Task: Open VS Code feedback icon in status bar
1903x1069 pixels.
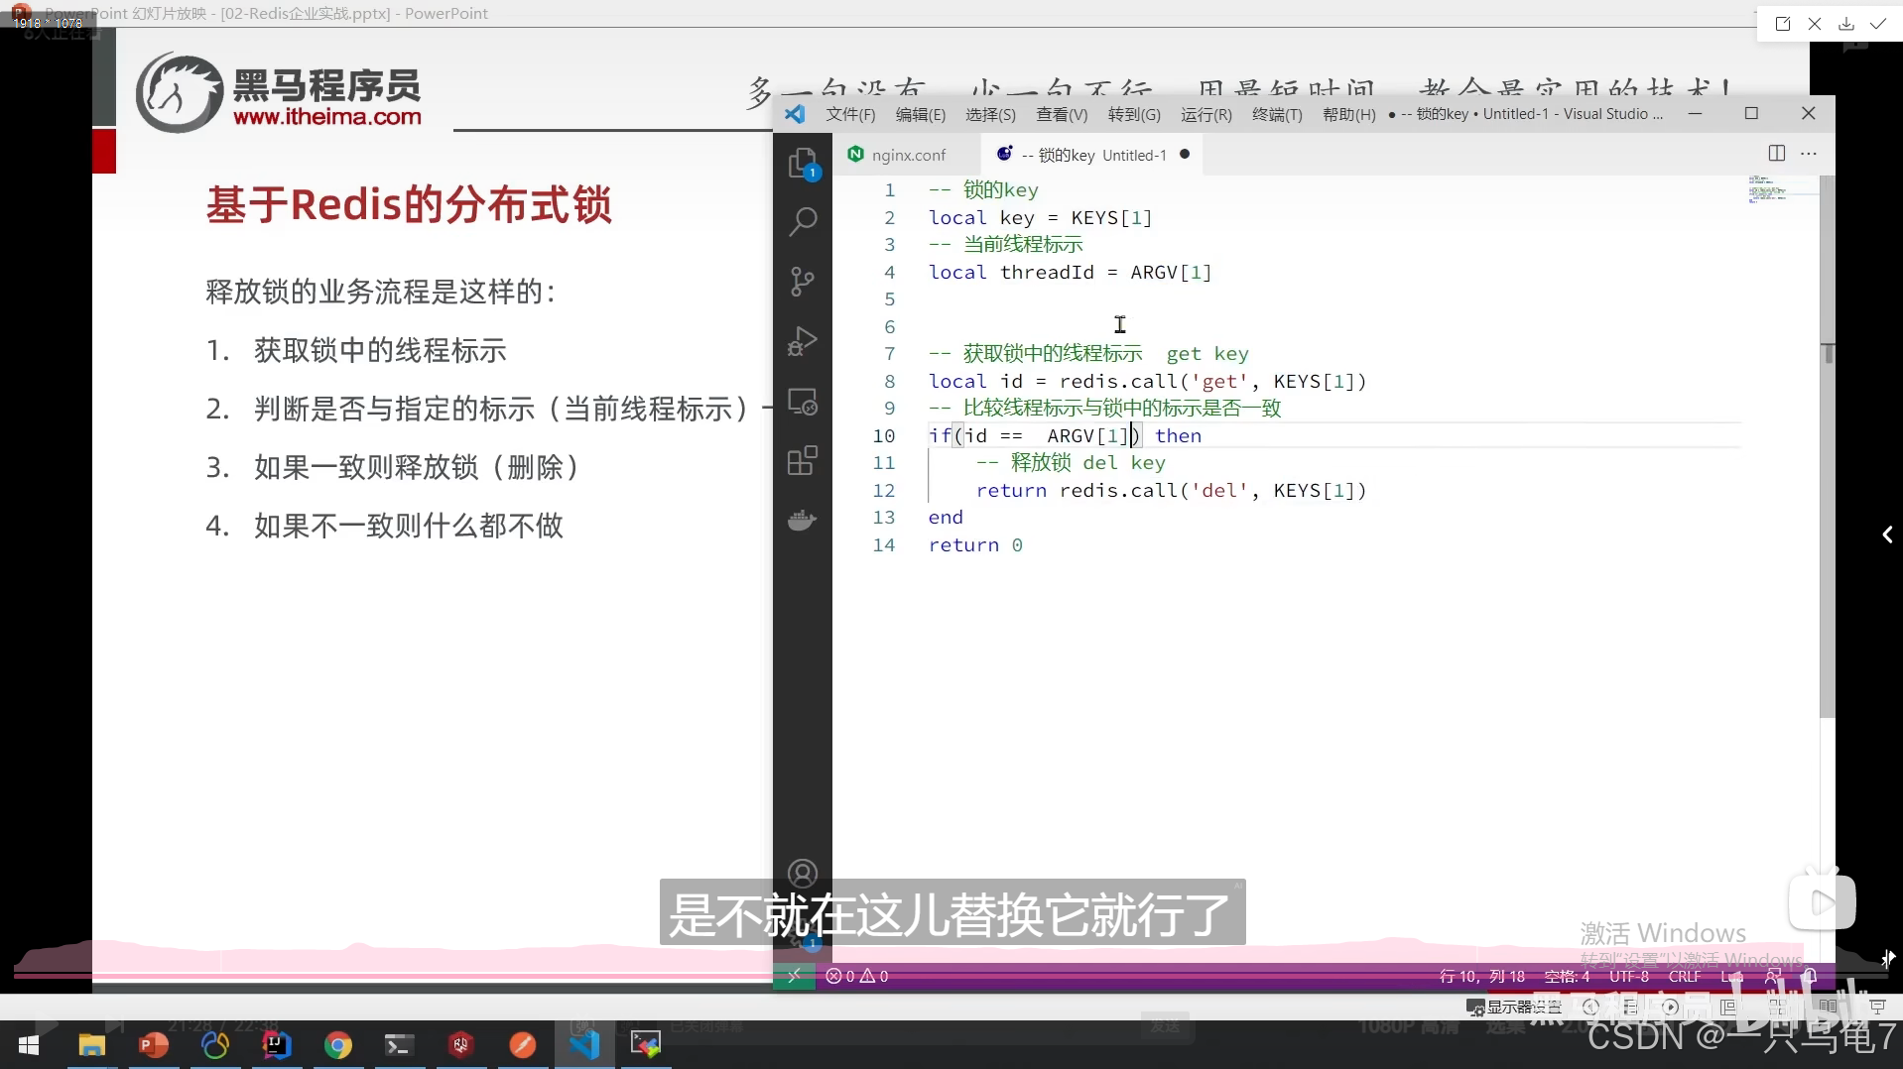Action: coord(1772,976)
